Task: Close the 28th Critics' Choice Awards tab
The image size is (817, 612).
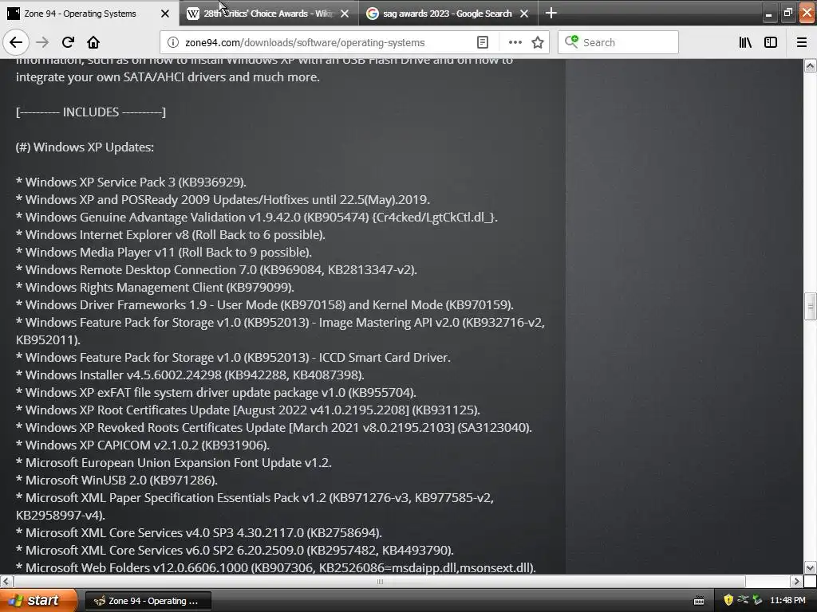Action: pyautogui.click(x=345, y=14)
